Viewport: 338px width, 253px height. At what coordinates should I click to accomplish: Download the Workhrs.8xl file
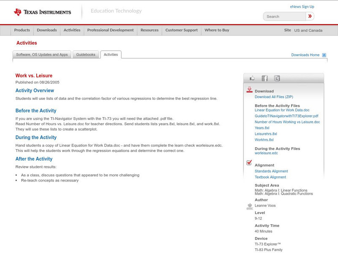tap(264, 140)
